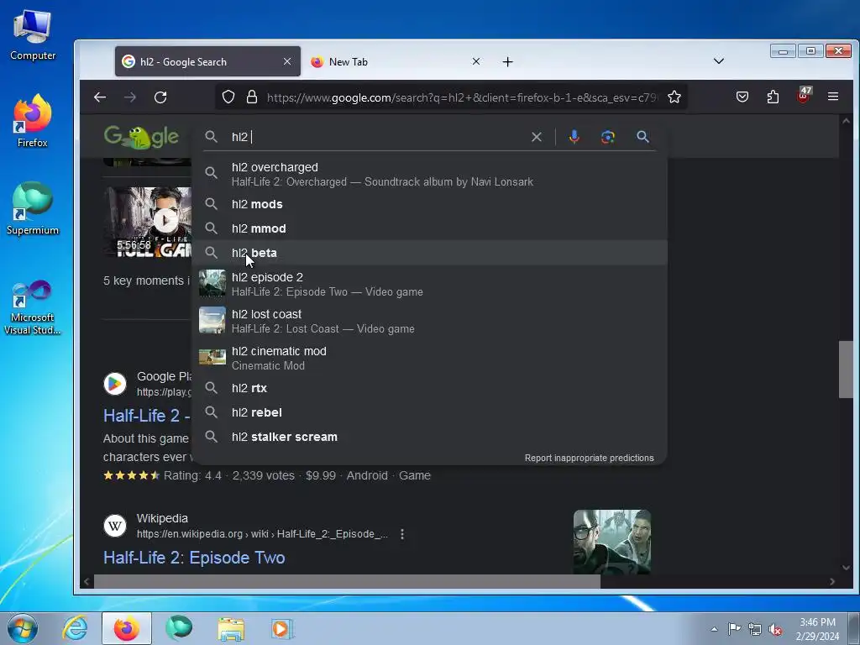
Task: Expand the list all tabs chevron
Action: coord(719,60)
